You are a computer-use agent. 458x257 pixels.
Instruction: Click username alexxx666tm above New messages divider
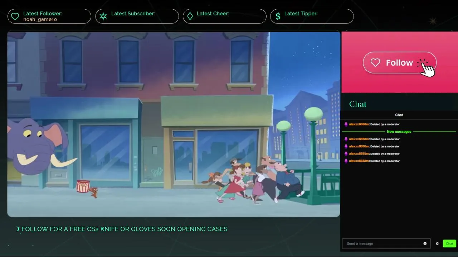(359, 124)
